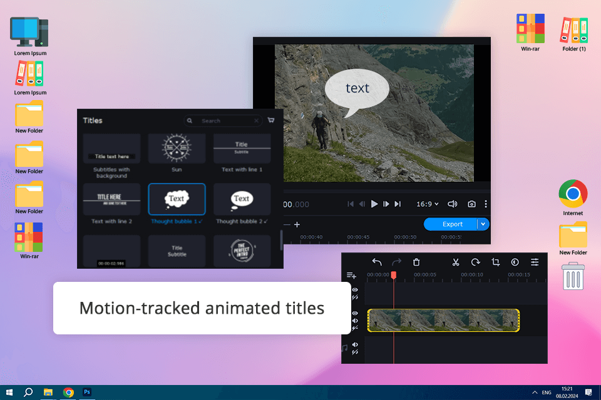Step forward one frame in preview
The image size is (601, 400).
[x=386, y=204]
